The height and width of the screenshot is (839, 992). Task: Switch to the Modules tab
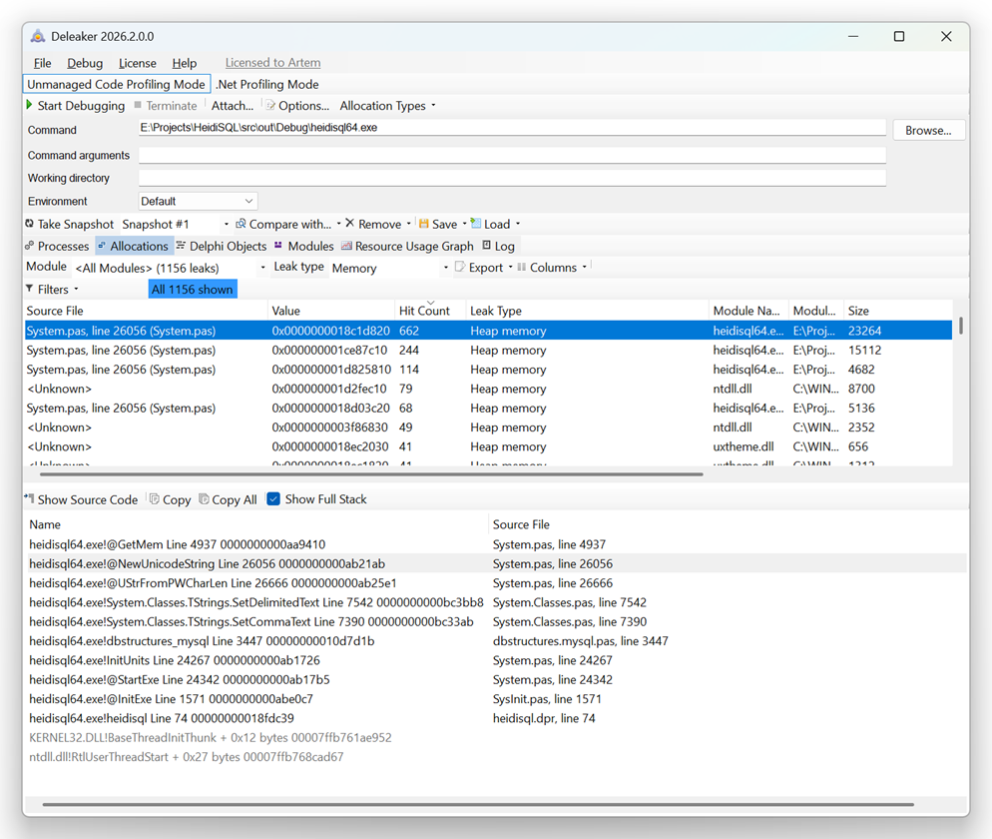303,246
